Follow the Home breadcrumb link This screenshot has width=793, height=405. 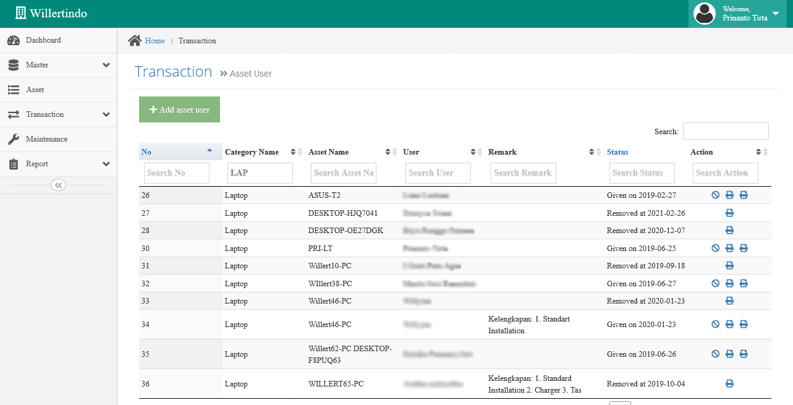pos(155,41)
